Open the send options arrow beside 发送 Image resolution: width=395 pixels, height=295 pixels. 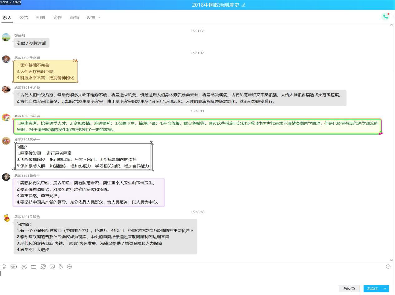[x=386, y=288]
